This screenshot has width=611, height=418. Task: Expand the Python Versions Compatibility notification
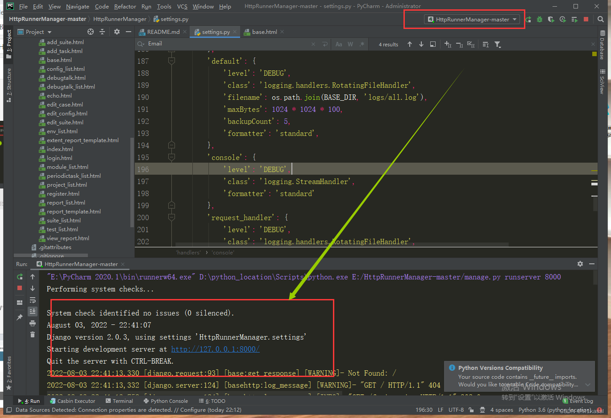click(588, 385)
